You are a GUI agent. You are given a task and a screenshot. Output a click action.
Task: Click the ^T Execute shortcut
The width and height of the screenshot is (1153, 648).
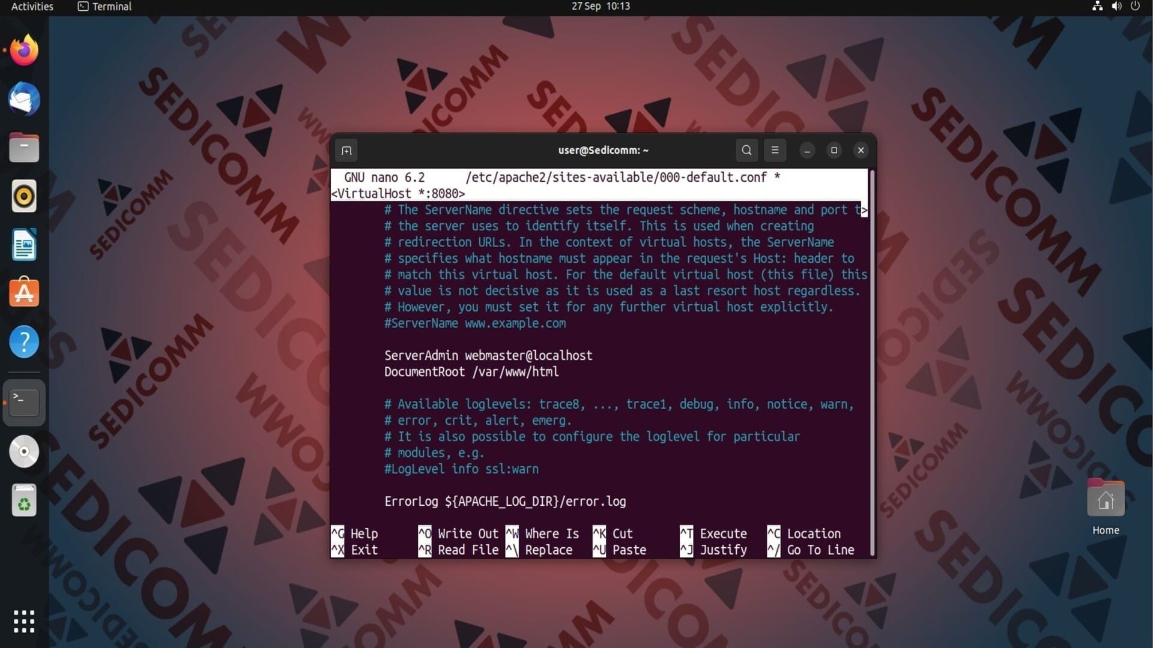click(x=713, y=533)
